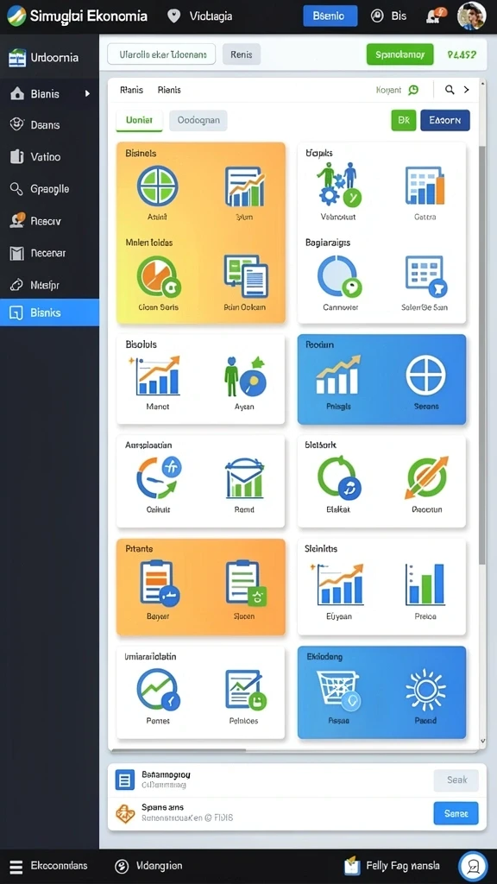497x884 pixels.
Task: Select Necenar in the sidebar
Action: [x=49, y=253]
